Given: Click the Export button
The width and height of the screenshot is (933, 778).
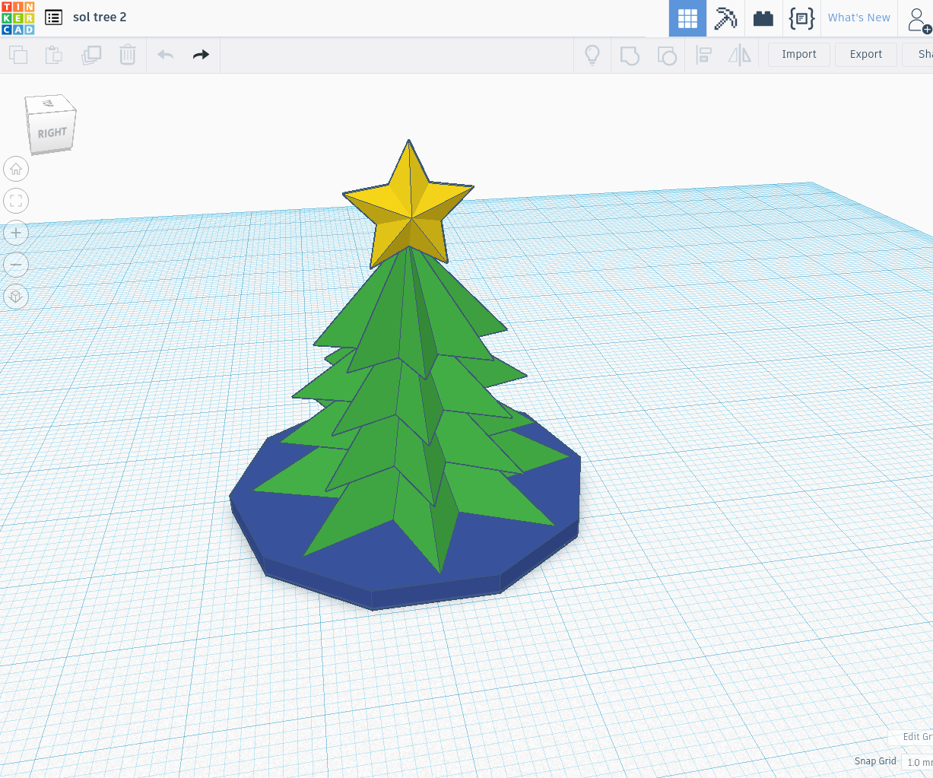Looking at the screenshot, I should 866,55.
